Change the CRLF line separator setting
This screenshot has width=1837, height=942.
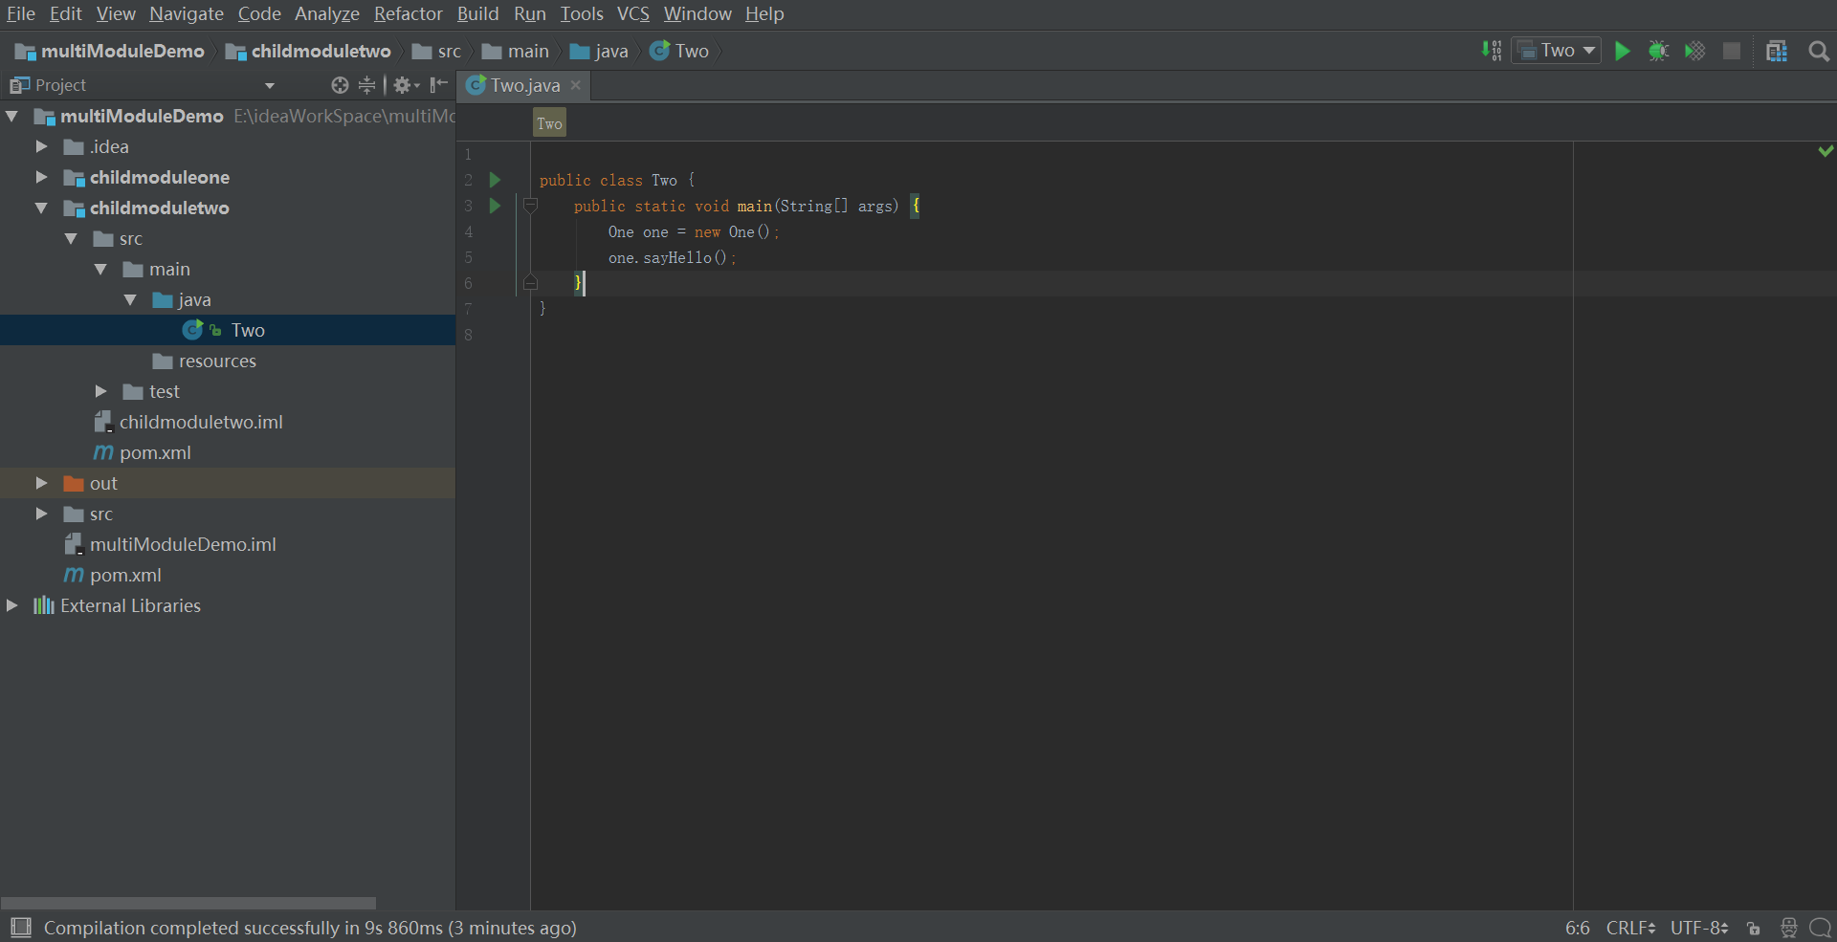(x=1630, y=929)
